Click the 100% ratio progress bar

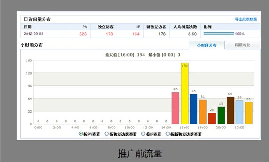[219, 34]
